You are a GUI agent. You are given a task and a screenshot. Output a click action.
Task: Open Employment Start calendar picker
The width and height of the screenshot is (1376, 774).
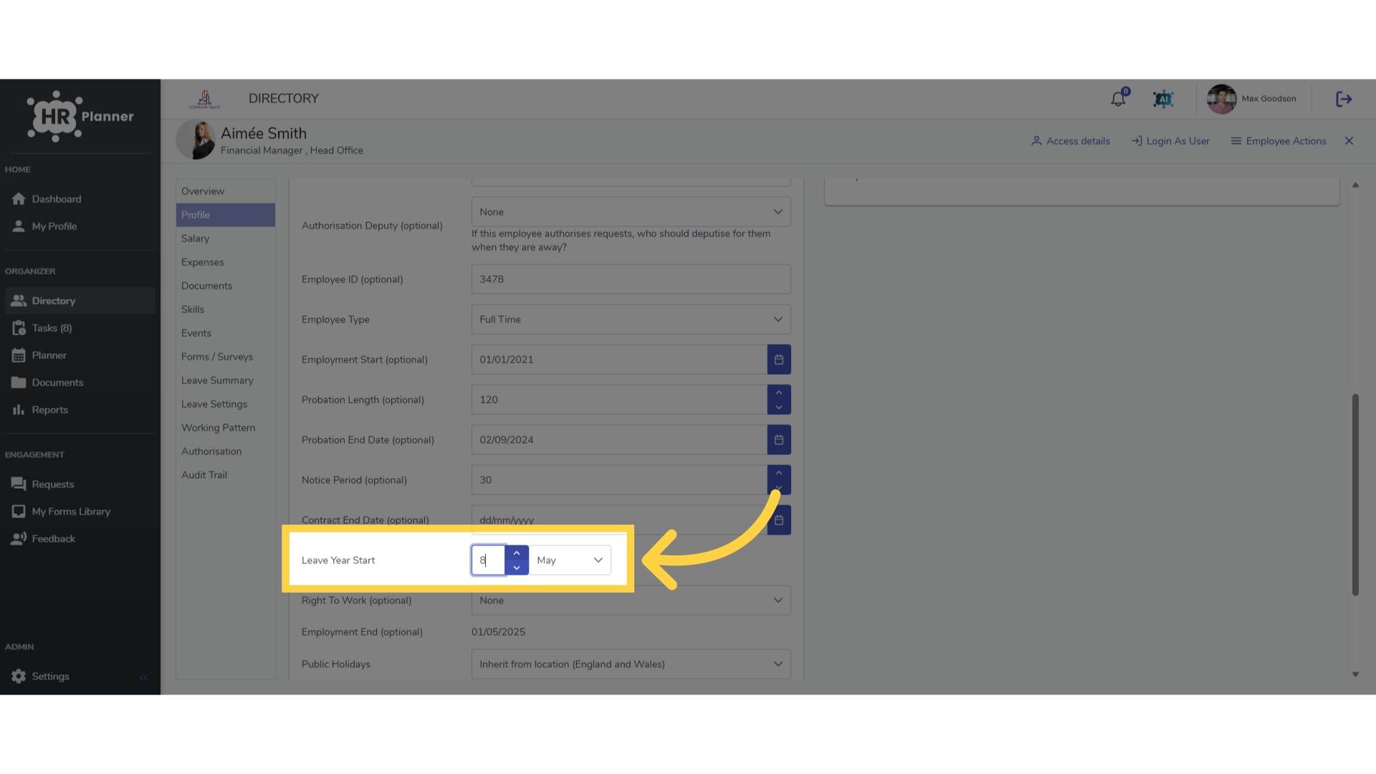pyautogui.click(x=779, y=360)
